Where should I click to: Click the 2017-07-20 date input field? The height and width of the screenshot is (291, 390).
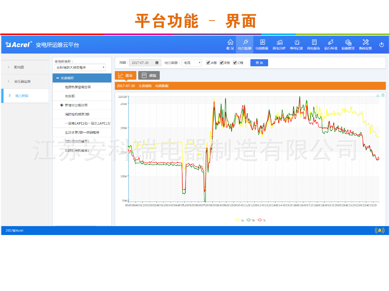coord(141,63)
